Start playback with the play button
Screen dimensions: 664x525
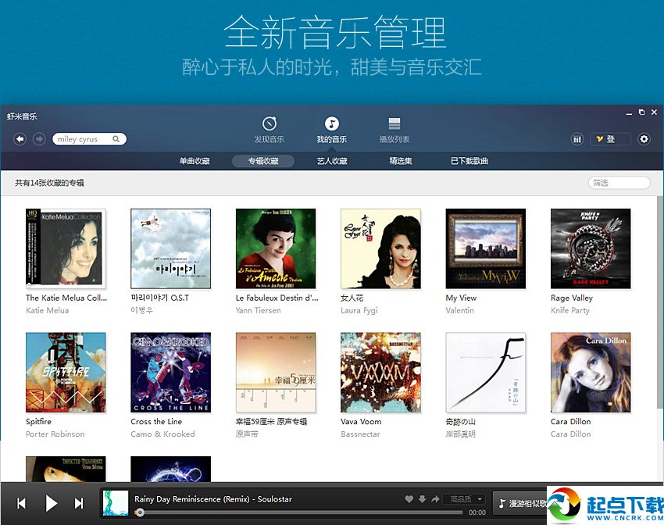pos(52,503)
